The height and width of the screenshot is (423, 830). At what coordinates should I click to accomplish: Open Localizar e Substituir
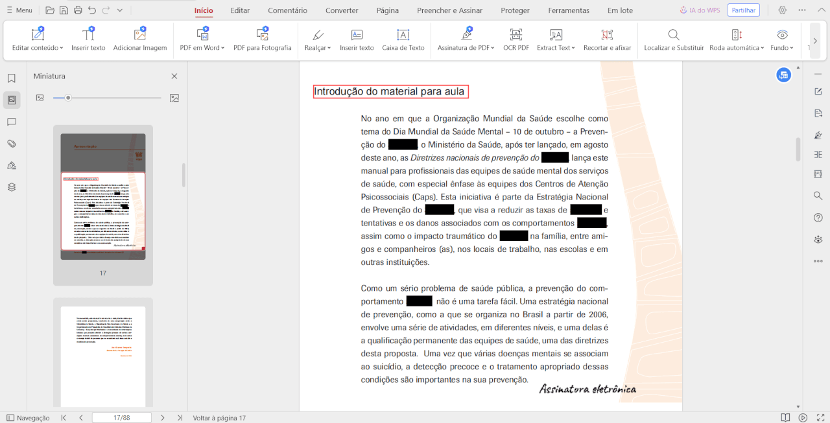pos(672,39)
